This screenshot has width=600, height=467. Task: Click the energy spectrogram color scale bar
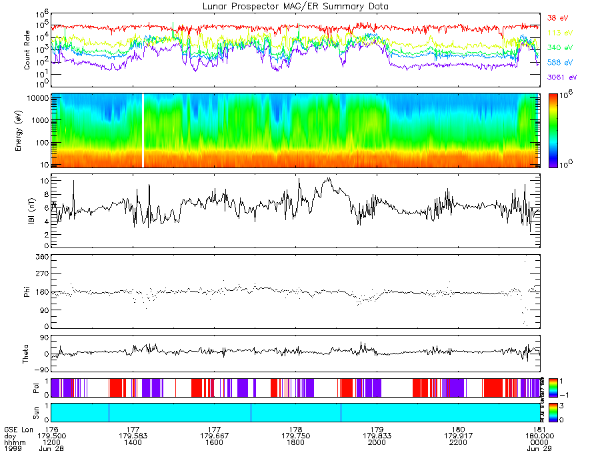553,131
